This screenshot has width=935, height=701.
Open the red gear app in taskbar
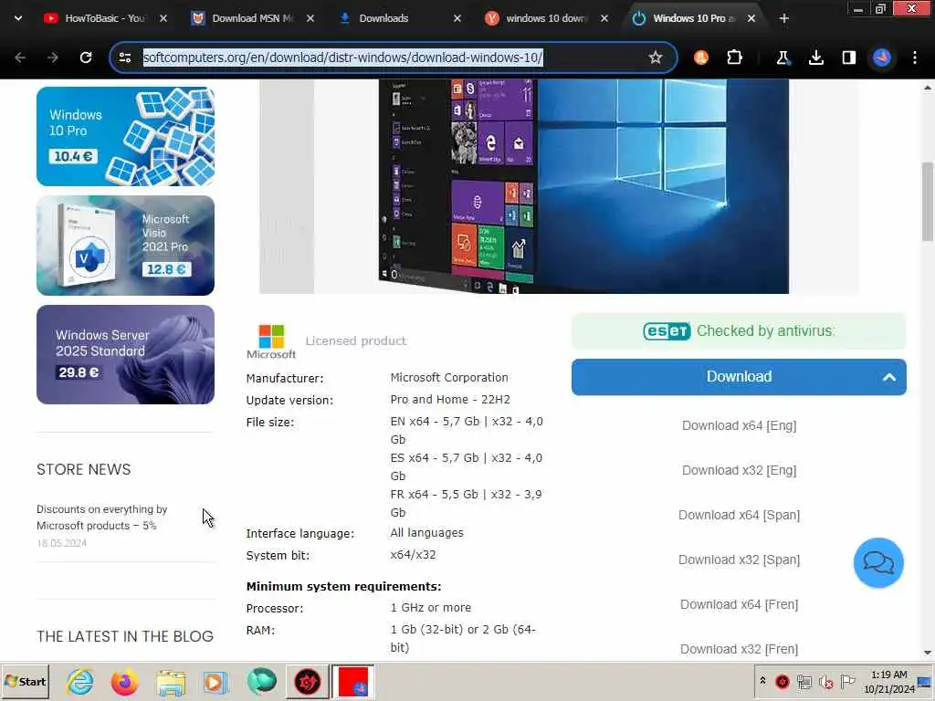point(307,681)
